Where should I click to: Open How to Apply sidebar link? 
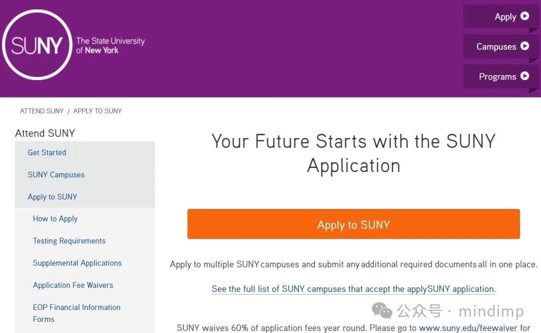[x=55, y=219]
